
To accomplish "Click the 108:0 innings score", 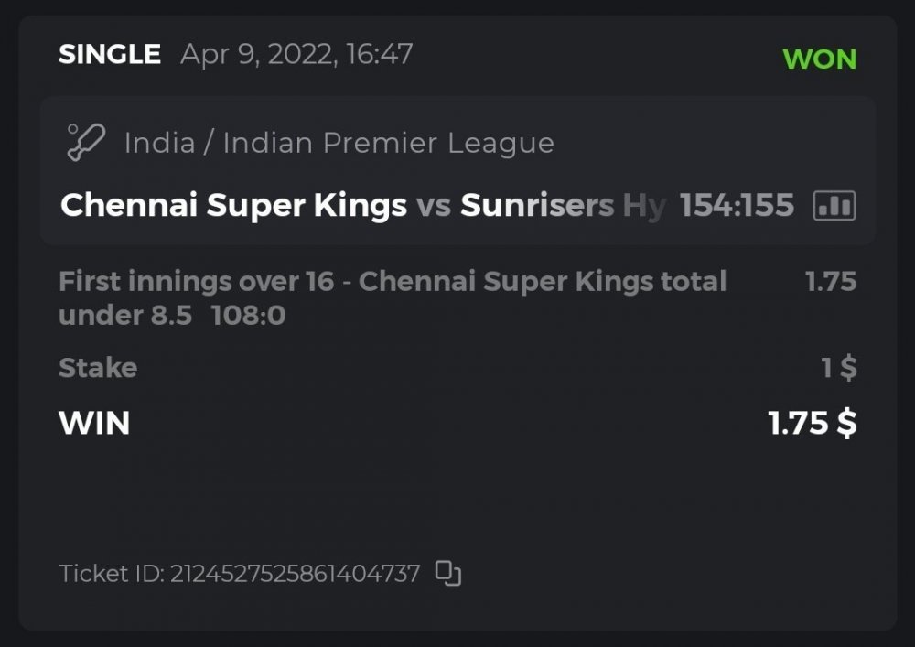I will (248, 317).
